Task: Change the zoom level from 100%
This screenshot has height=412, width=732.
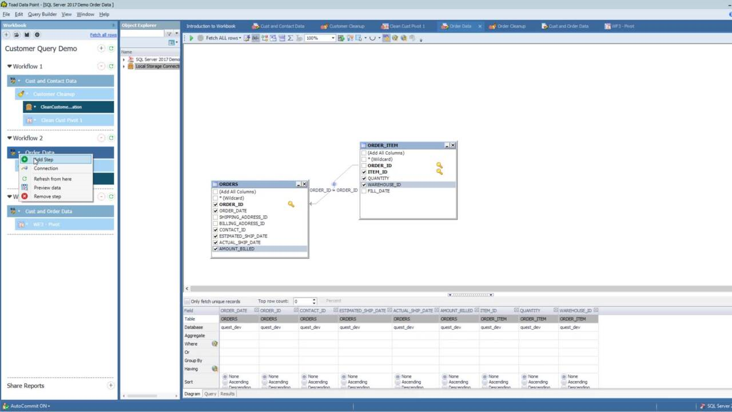Action: (x=333, y=38)
